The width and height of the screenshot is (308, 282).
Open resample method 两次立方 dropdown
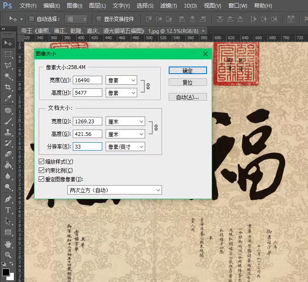(114, 190)
